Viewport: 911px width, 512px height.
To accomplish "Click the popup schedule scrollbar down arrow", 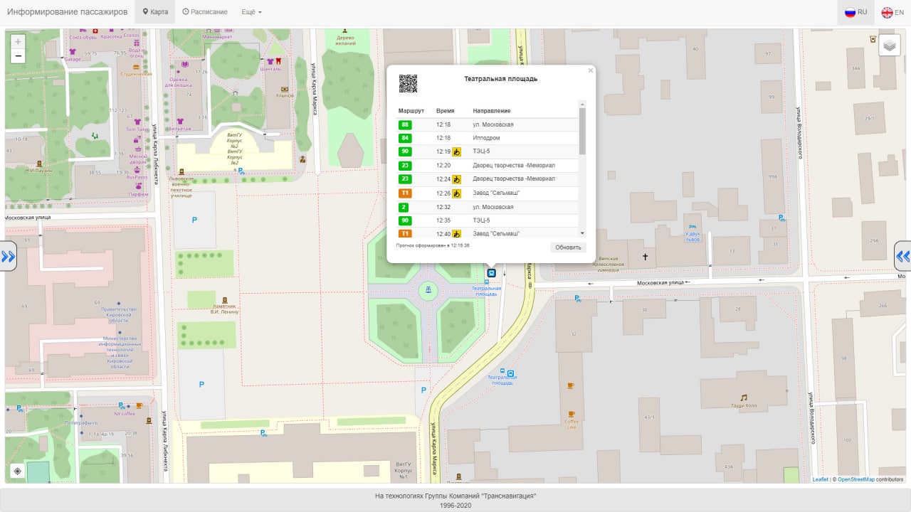I will tap(582, 233).
